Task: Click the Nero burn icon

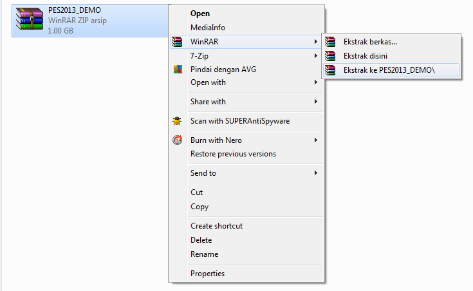Action: coord(178,140)
